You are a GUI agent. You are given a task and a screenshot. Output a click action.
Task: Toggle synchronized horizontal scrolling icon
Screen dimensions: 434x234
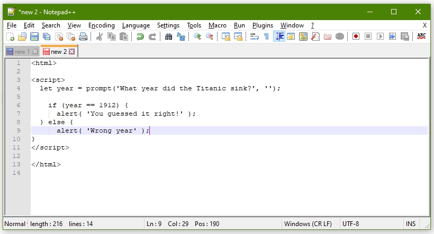coord(238,36)
